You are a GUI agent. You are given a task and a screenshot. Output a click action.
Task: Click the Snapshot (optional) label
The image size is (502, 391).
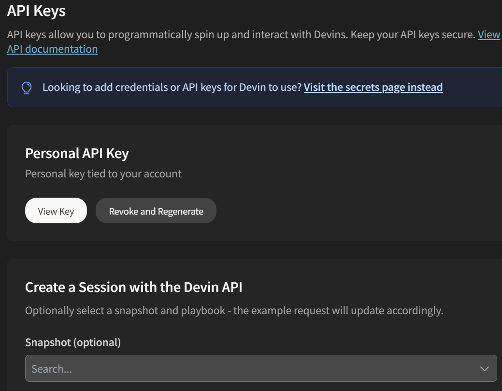tap(73, 342)
